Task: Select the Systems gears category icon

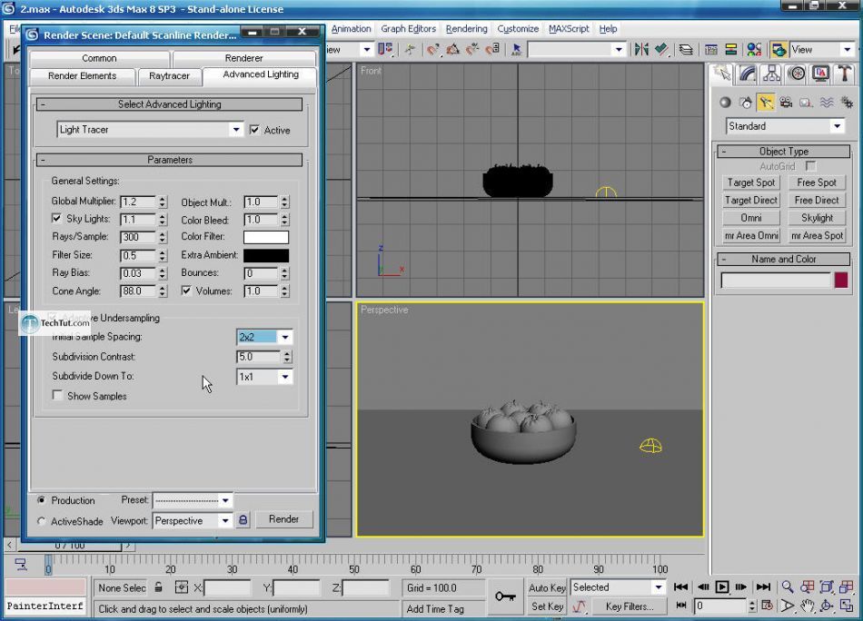Action: point(847,103)
